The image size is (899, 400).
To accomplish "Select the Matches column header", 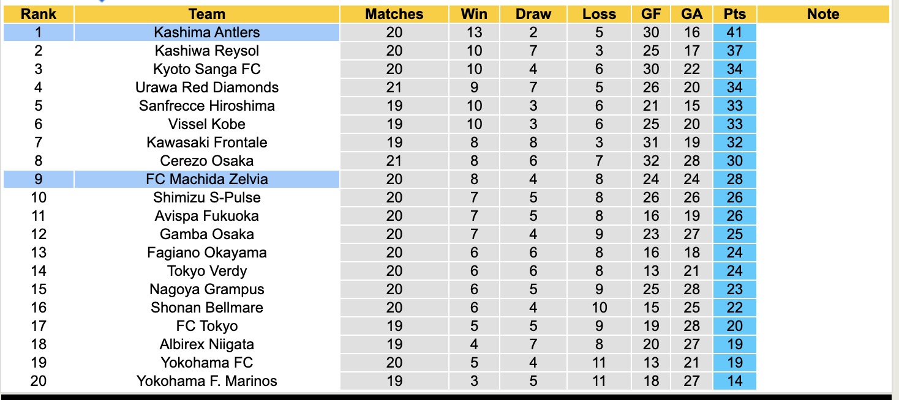I will point(394,14).
